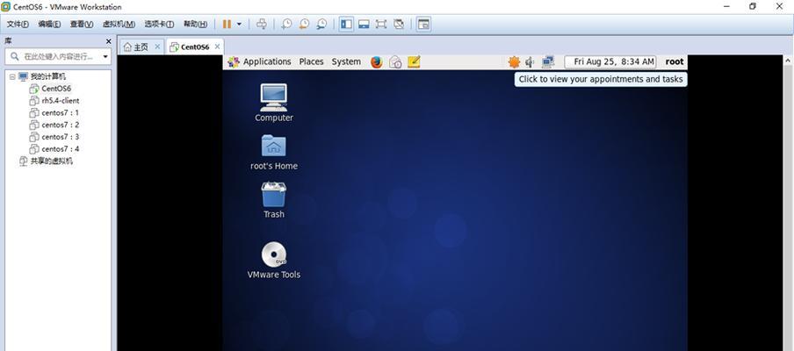Open the snapshot manager toolbar icon

click(x=321, y=24)
